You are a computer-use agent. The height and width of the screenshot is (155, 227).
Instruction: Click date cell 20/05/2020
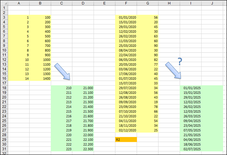pyautogui.click(x=126, y=64)
